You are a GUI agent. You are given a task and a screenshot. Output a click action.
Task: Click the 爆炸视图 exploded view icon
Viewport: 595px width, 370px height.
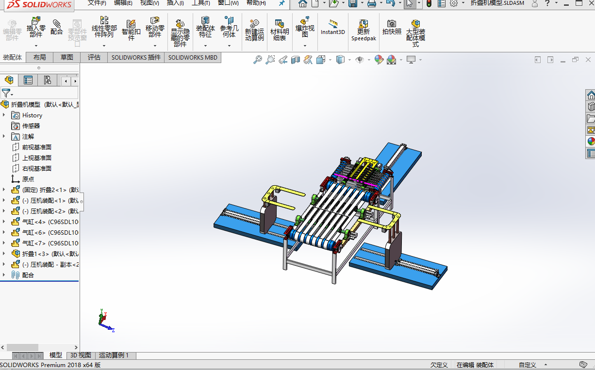coord(305,28)
